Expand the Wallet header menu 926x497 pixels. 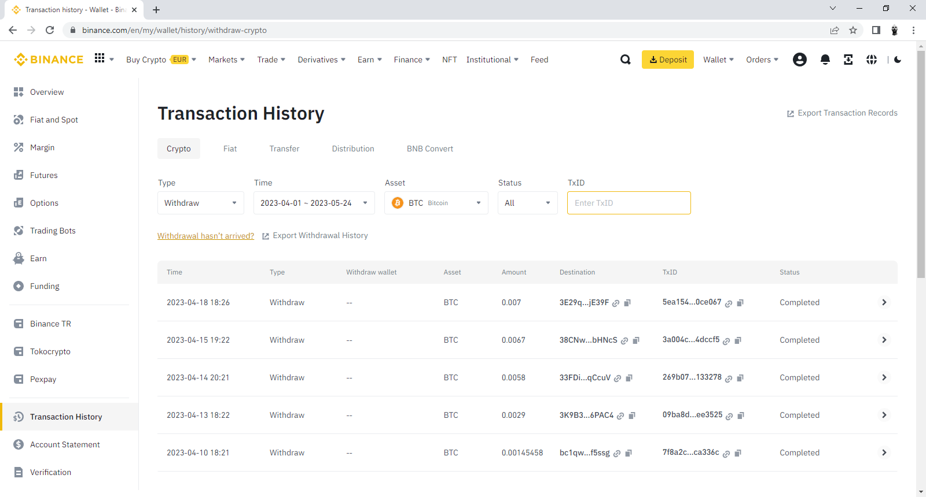click(718, 60)
